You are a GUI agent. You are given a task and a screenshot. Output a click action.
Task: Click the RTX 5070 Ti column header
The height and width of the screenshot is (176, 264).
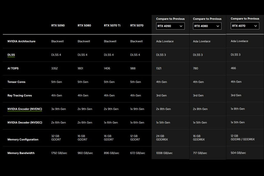coord(112,26)
